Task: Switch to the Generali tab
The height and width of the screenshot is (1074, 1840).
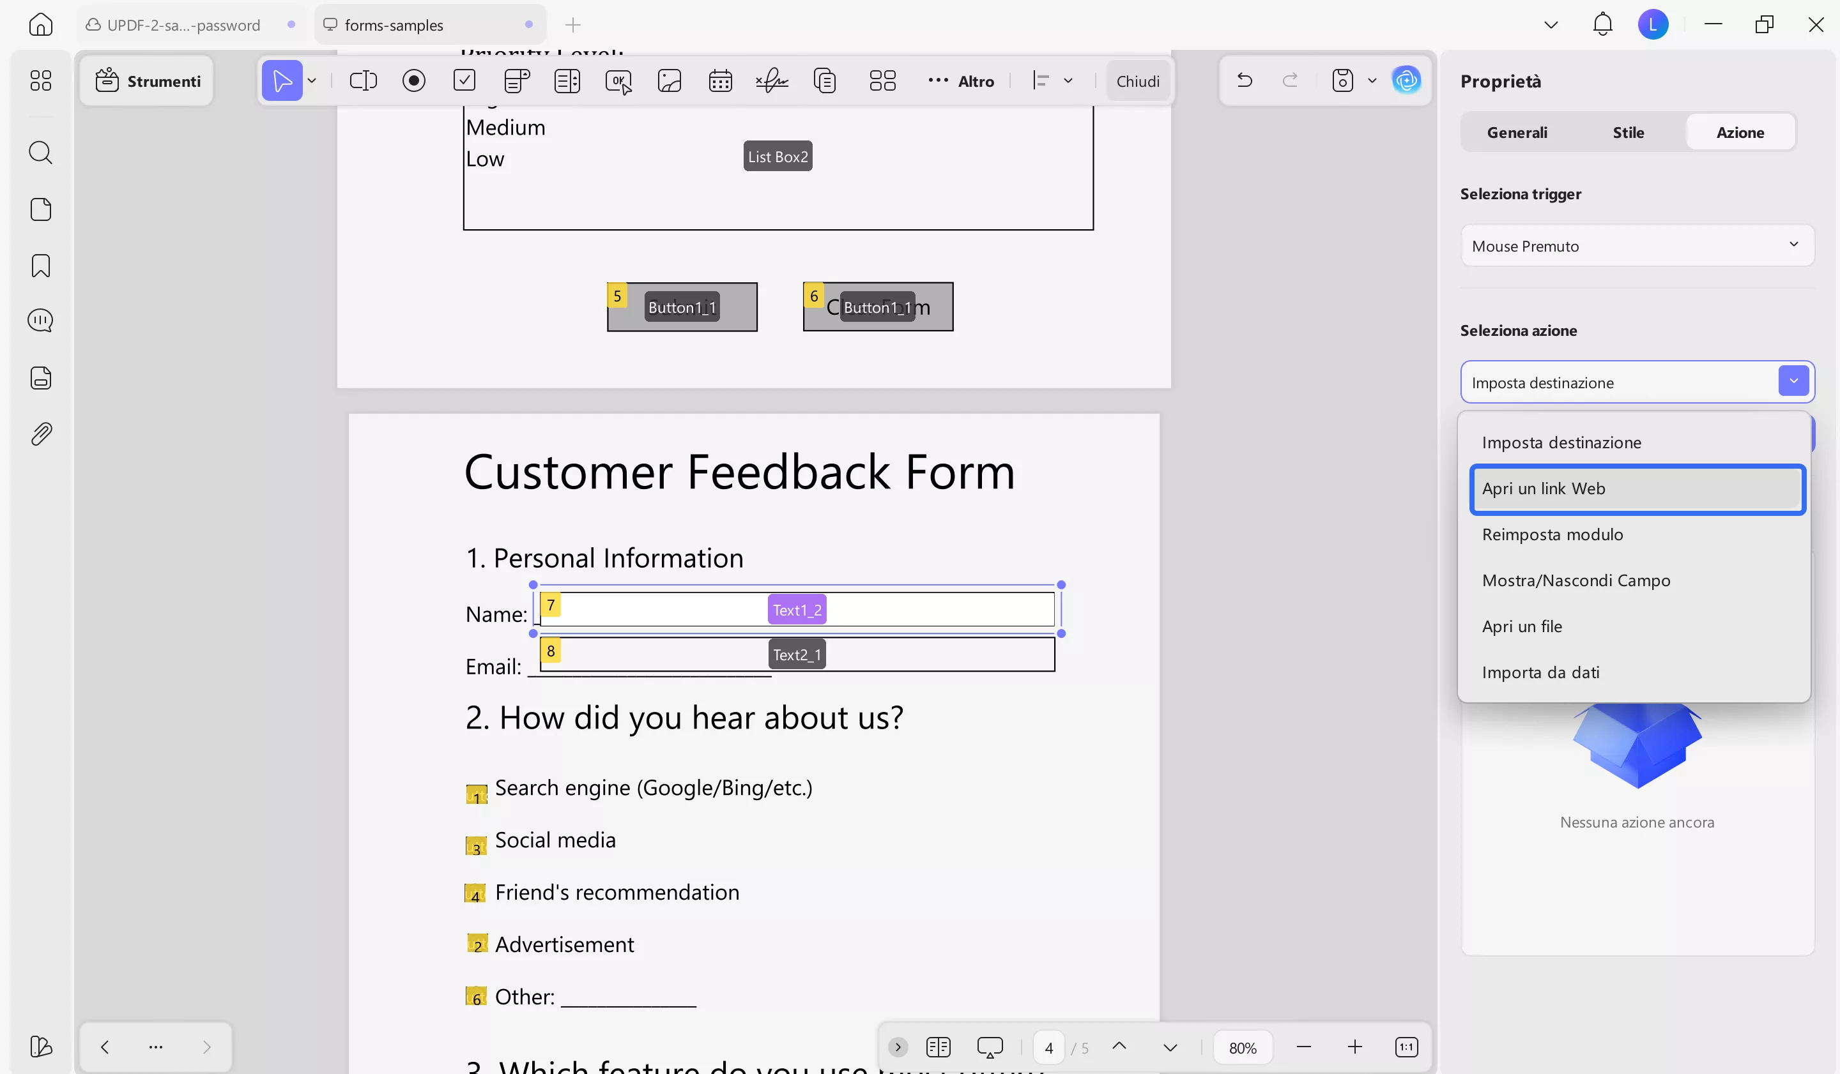Action: click(x=1517, y=132)
